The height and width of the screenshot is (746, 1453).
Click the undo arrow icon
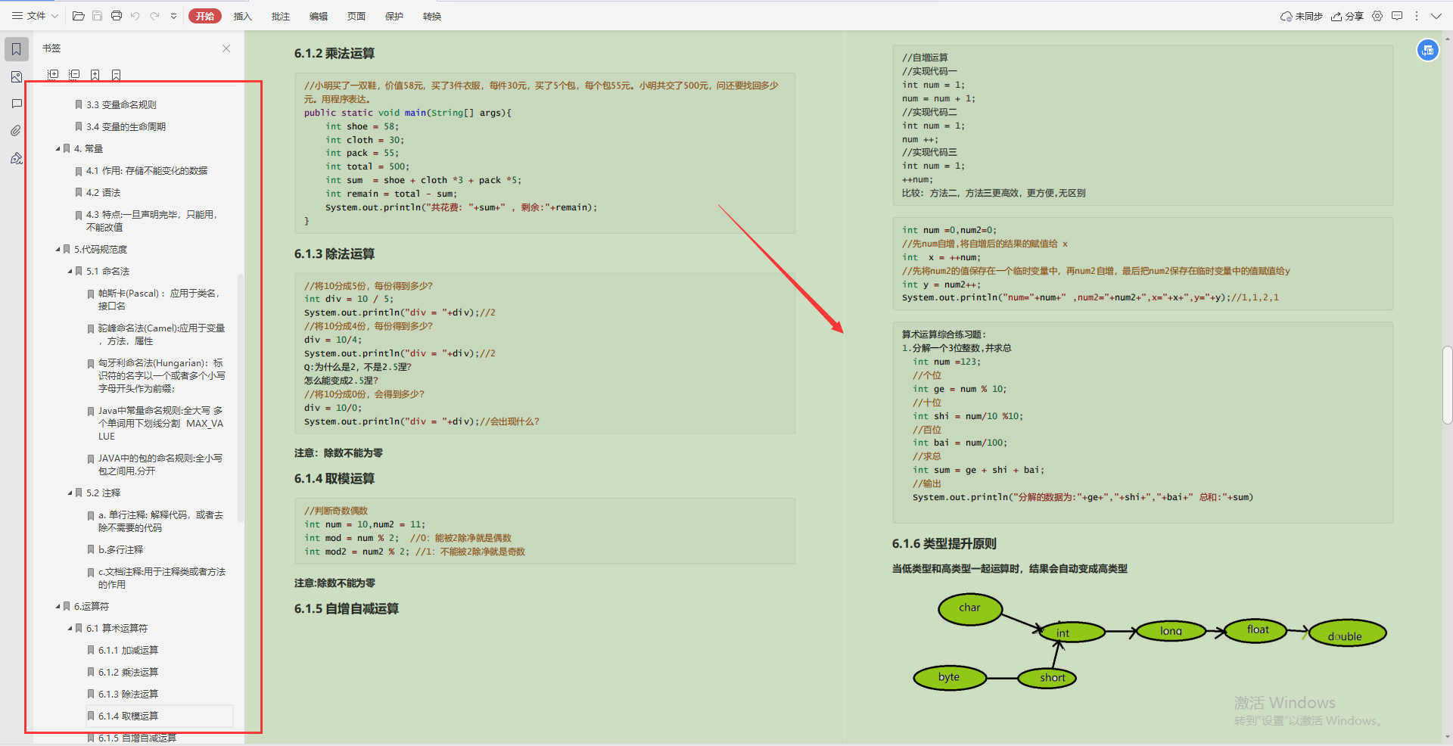click(135, 16)
